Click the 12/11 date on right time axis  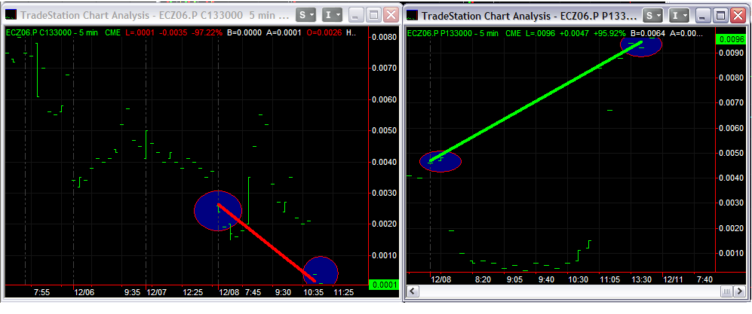[673, 279]
